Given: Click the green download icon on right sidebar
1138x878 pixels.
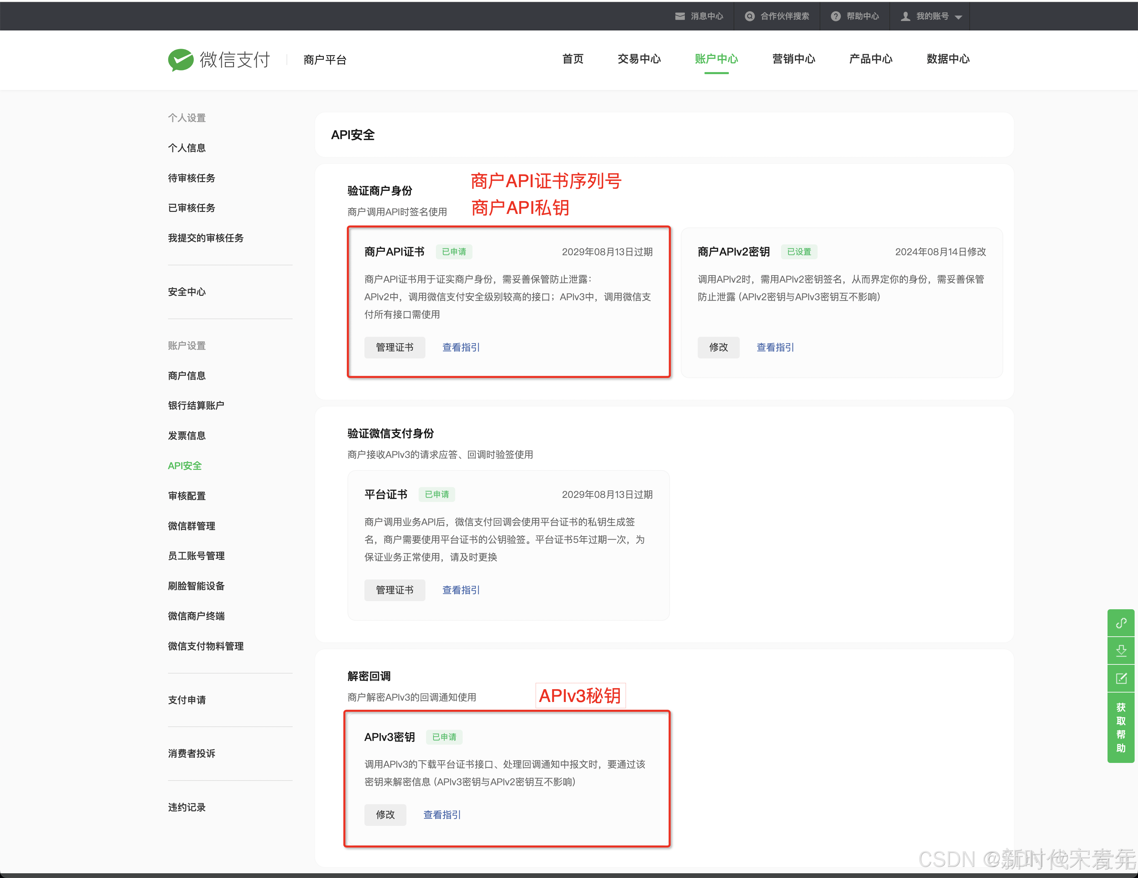Looking at the screenshot, I should [x=1121, y=651].
